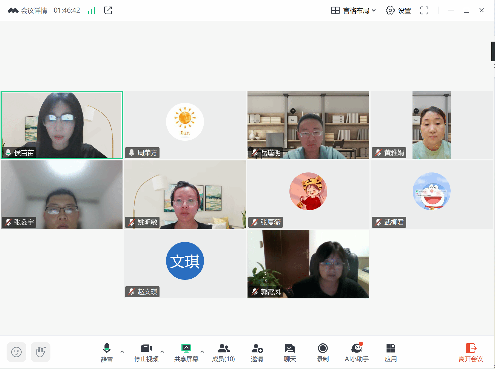Click muted mic icon of 姚明敏
Viewport: 495px width, 369px height.
pos(132,222)
